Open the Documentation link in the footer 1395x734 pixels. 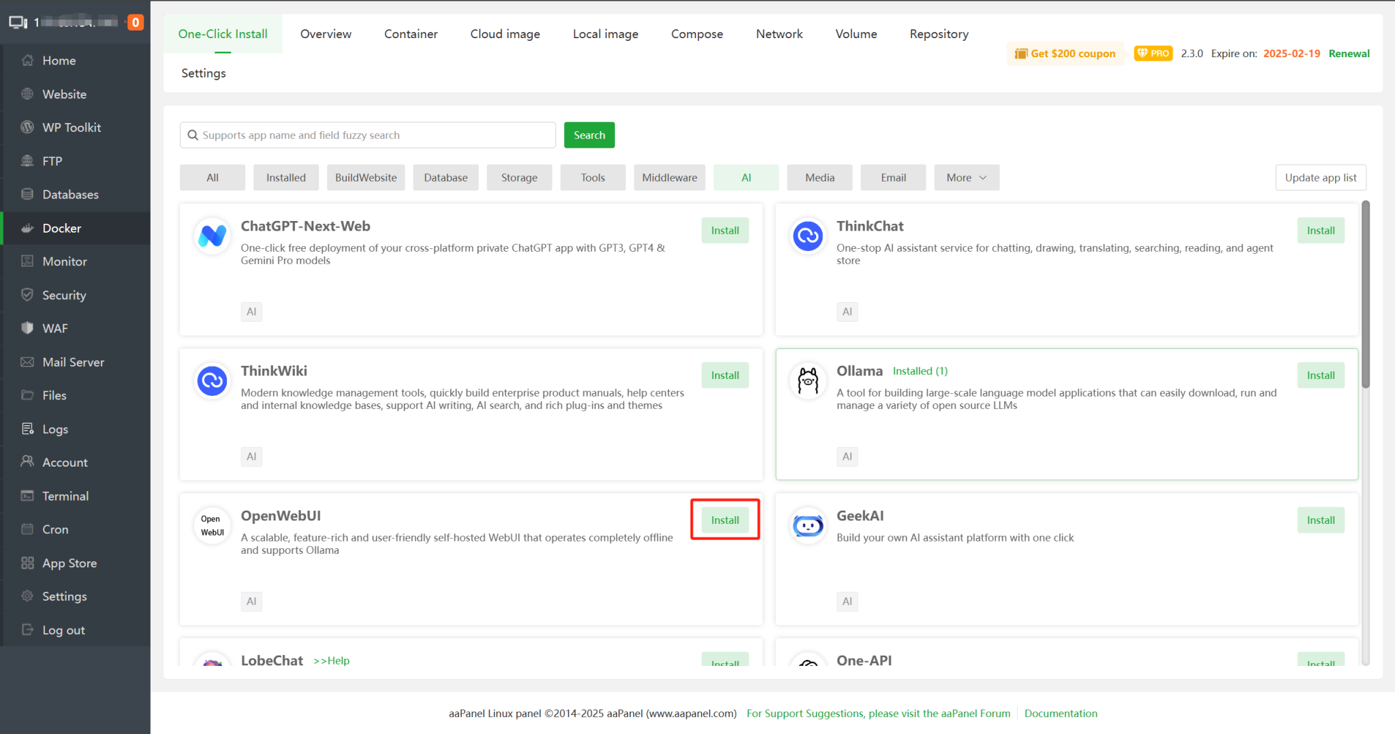pos(1061,713)
